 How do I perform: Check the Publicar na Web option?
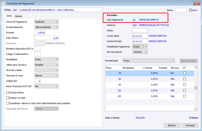[8, 98]
